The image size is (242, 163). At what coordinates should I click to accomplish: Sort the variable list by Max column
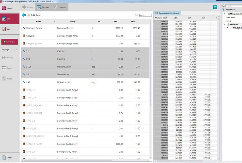point(133,22)
